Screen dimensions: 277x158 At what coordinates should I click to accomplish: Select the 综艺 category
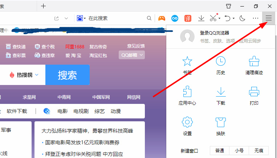point(99,111)
